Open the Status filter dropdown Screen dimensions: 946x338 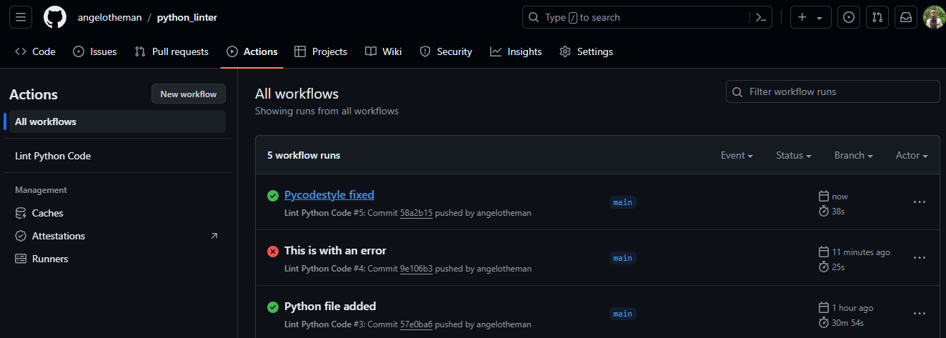[793, 155]
